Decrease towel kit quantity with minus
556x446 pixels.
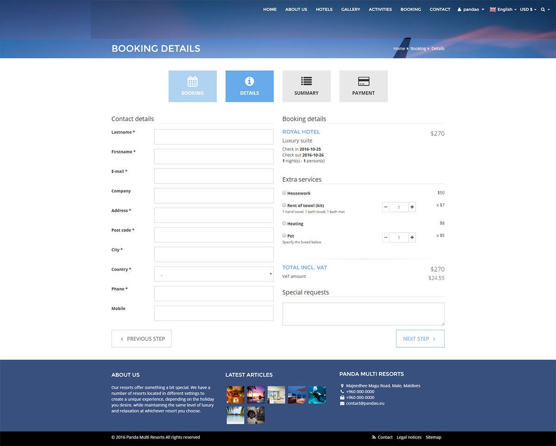coord(386,207)
